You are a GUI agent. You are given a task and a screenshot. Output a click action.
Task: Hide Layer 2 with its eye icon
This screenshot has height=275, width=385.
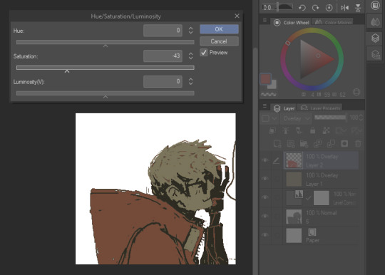(x=265, y=160)
